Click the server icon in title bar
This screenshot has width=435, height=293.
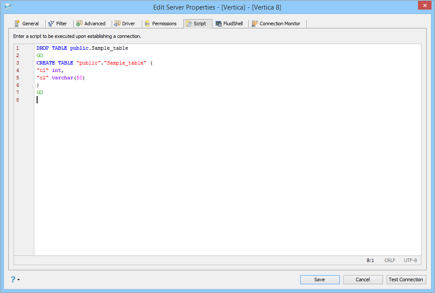pyautogui.click(x=8, y=7)
